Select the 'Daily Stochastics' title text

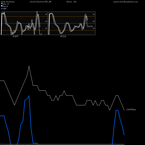click(8, 2)
